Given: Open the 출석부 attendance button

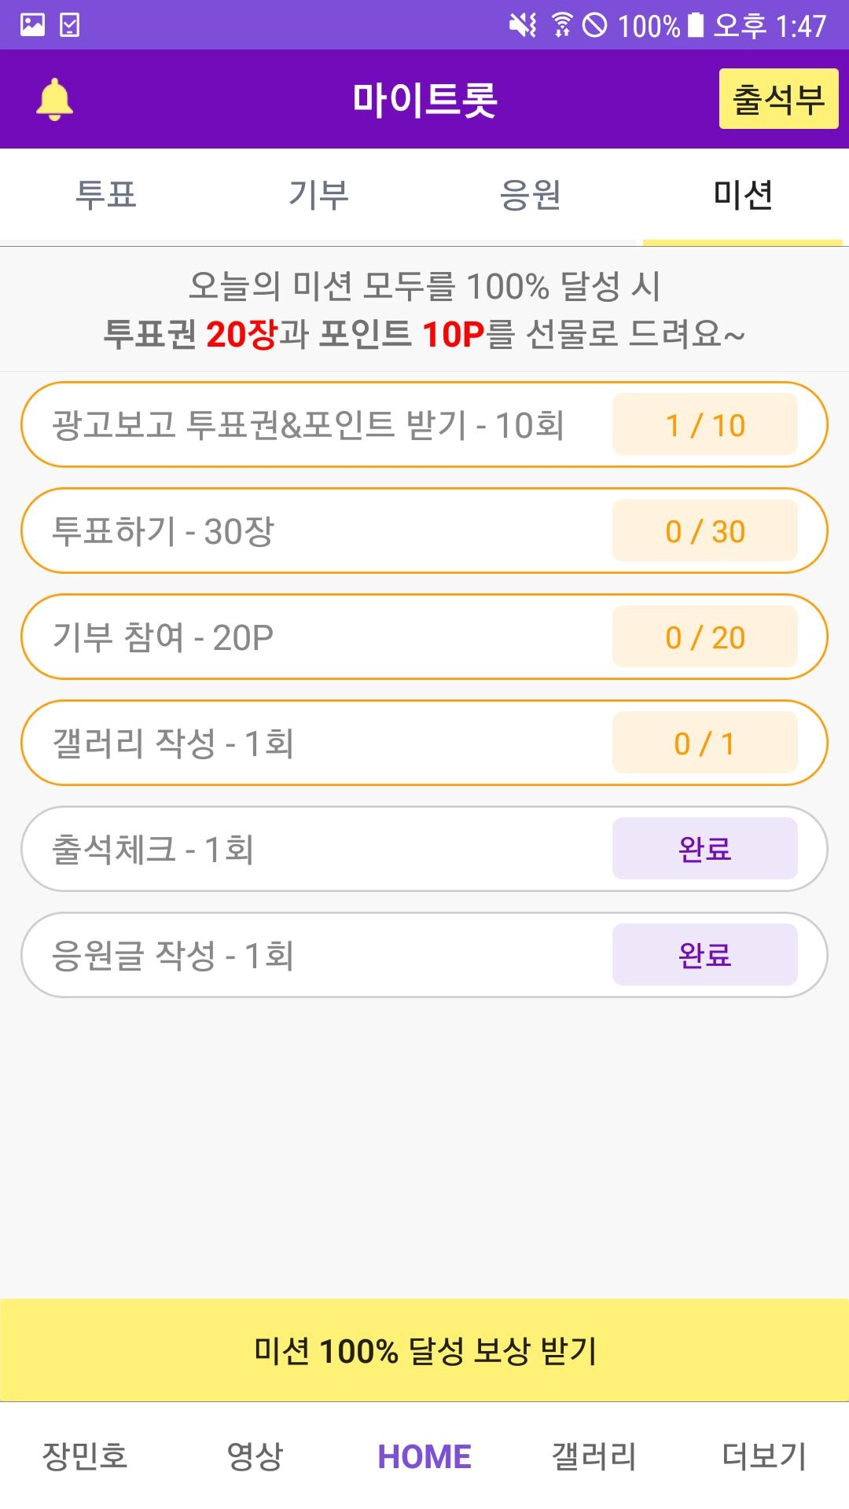Looking at the screenshot, I should [778, 99].
